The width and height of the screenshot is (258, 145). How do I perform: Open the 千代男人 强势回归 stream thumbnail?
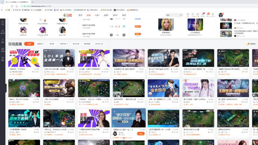tap(164, 88)
